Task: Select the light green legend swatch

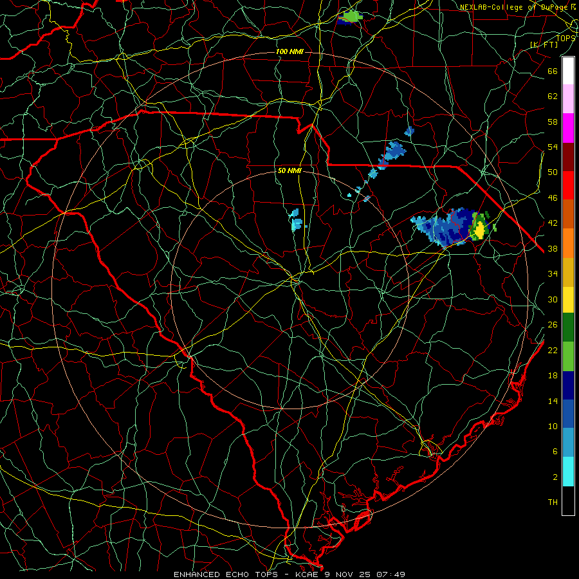Action: pyautogui.click(x=568, y=356)
